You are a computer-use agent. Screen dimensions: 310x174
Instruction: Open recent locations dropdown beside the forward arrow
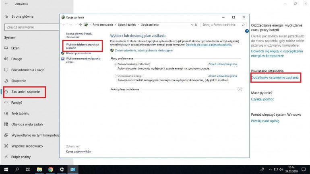click(76, 25)
